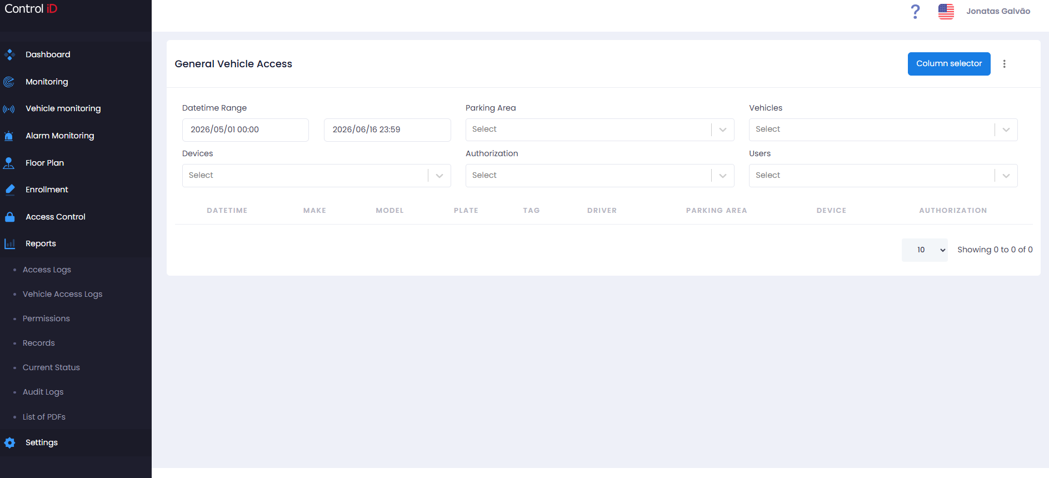Select the Vehicle monitoring signal icon
Image resolution: width=1049 pixels, height=478 pixels.
tap(9, 109)
